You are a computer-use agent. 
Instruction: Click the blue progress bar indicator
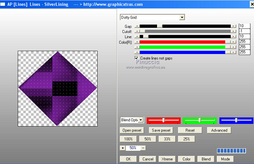pyautogui.click(x=231, y=151)
